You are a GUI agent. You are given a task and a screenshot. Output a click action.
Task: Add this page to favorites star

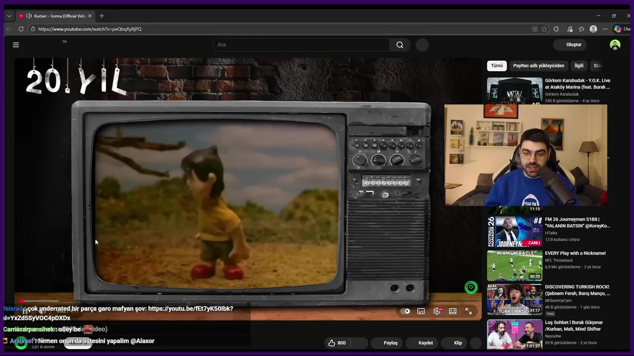(x=544, y=29)
